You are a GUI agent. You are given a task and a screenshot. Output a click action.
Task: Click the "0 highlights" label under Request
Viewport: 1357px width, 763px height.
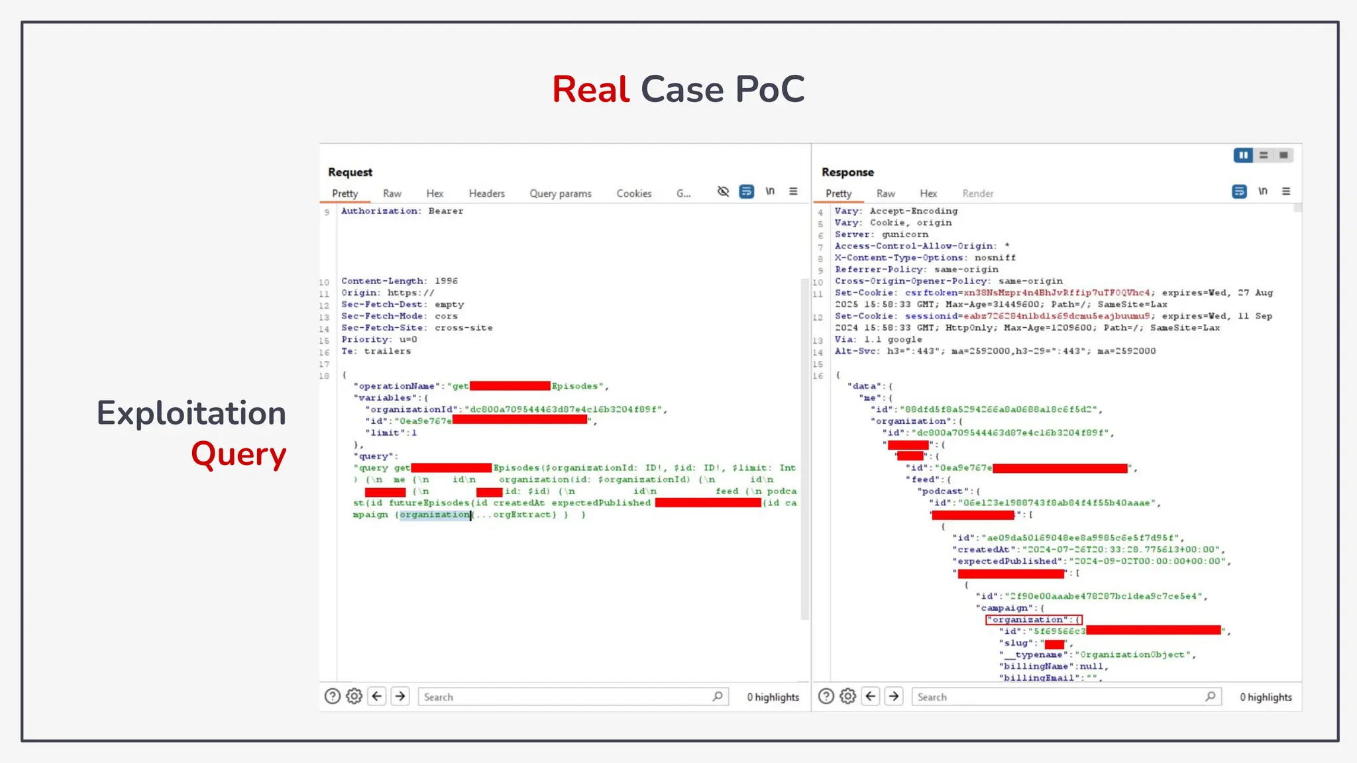click(773, 697)
